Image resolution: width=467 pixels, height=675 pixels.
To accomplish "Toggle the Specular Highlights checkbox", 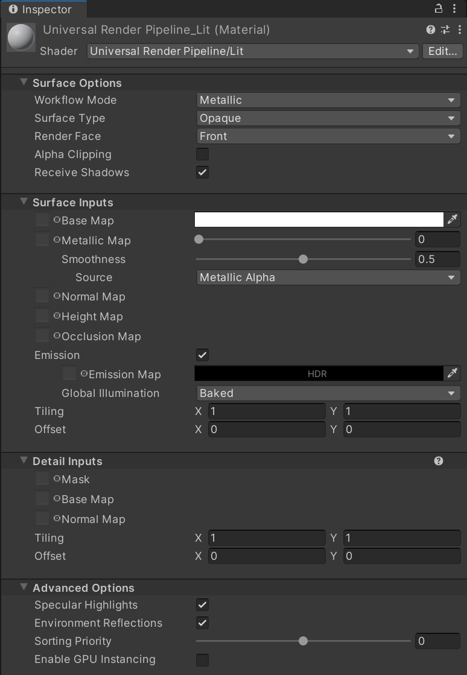I will coord(202,605).
